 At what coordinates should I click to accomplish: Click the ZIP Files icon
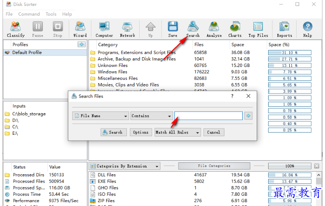pyautogui.click(x=92, y=200)
